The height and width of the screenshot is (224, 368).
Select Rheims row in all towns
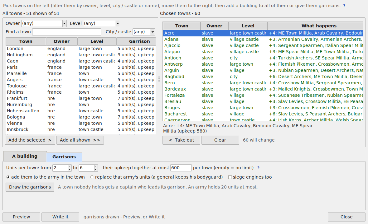(x=80, y=92)
